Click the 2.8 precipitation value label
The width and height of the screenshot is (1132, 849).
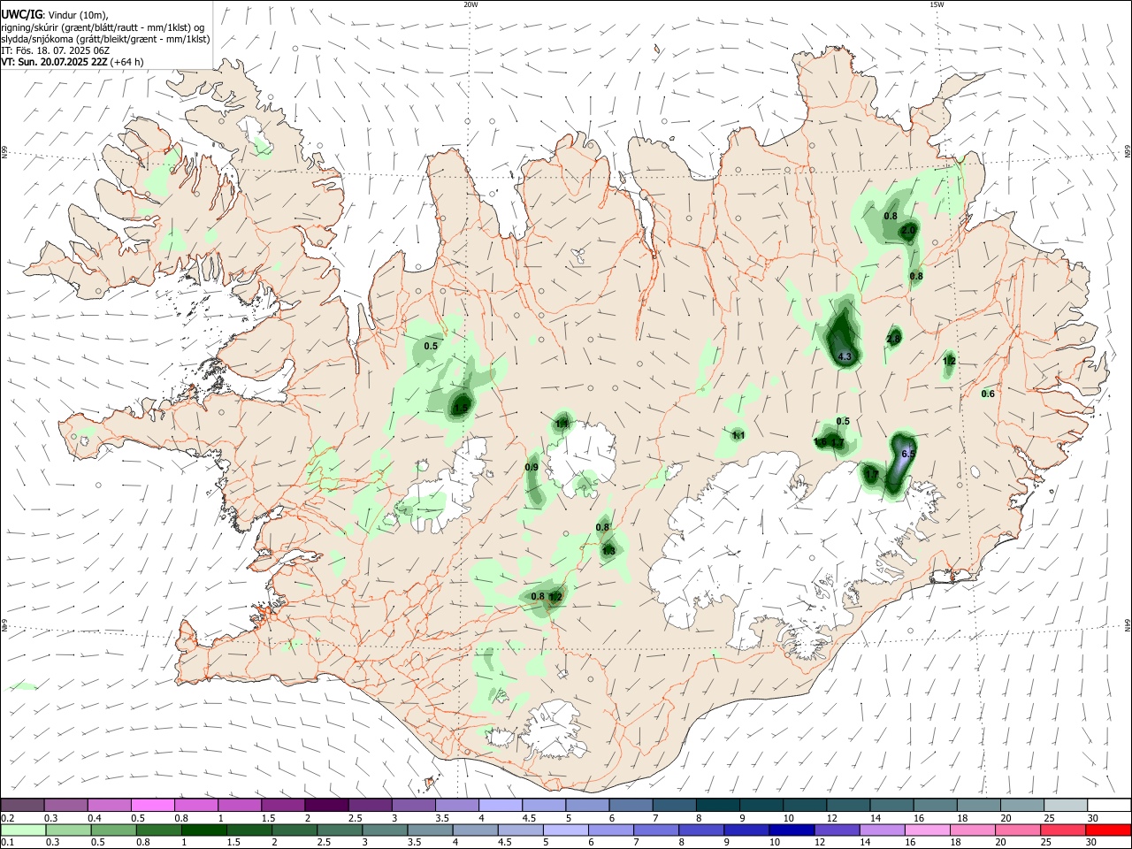pos(893,339)
